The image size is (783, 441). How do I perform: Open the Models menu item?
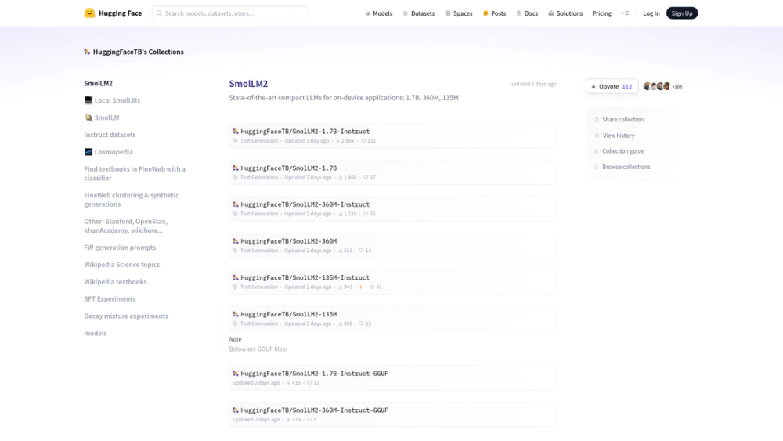pyautogui.click(x=378, y=13)
